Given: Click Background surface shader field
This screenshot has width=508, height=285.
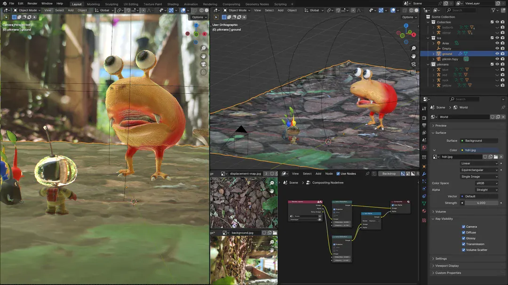Looking at the screenshot, I should [x=479, y=141].
